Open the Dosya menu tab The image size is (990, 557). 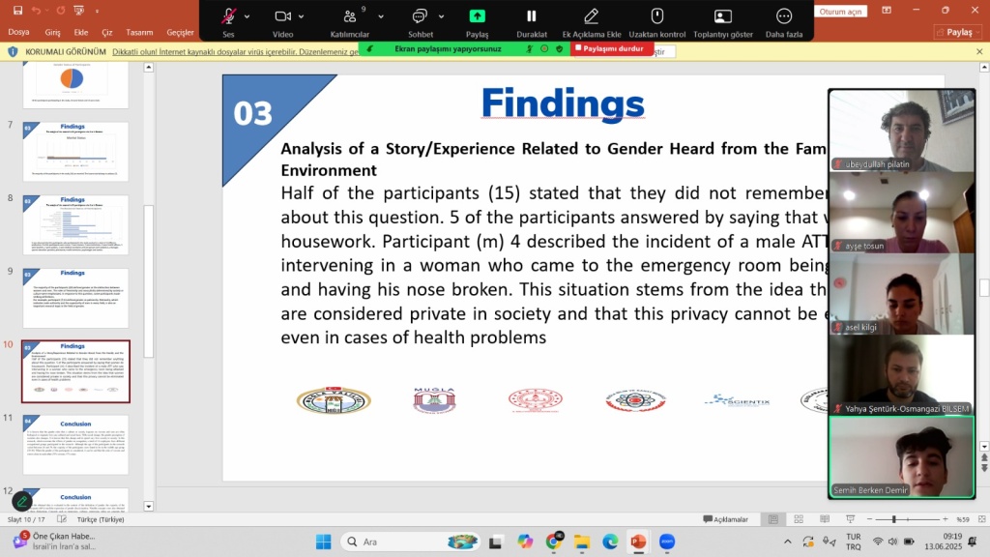click(18, 32)
